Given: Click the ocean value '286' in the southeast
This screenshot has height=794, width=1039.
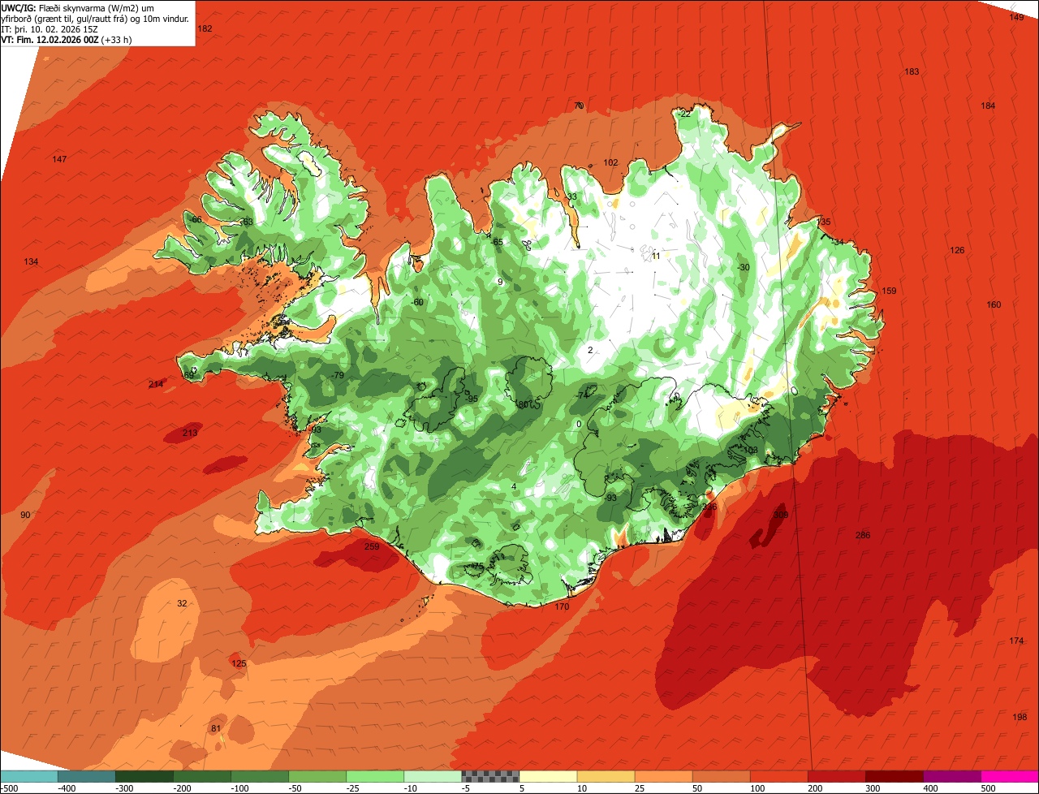Looking at the screenshot, I should click(x=863, y=535).
